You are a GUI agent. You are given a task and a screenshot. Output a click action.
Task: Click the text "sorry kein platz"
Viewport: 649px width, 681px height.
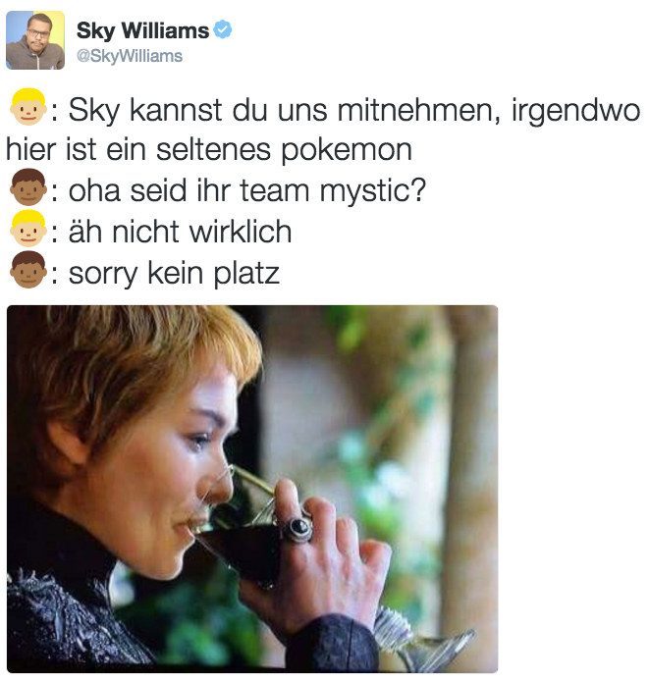point(174,274)
